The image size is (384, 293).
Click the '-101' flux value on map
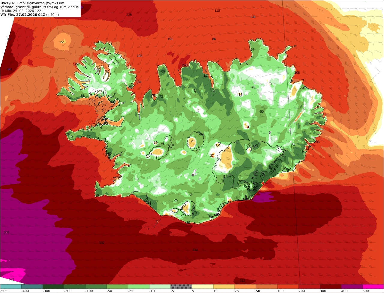click(x=255, y=146)
